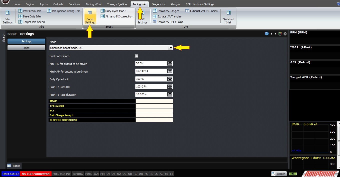Expand the Mode dropdown
Viewport: 340px width, 178px height.
[170, 48]
